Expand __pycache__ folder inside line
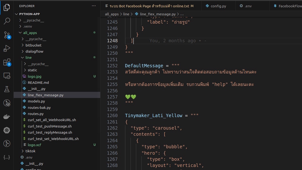Viewport: 302px width, 170px height. coord(25,64)
